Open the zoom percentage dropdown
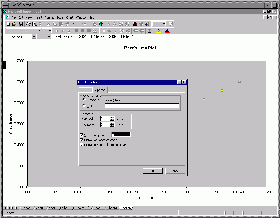 [164, 24]
